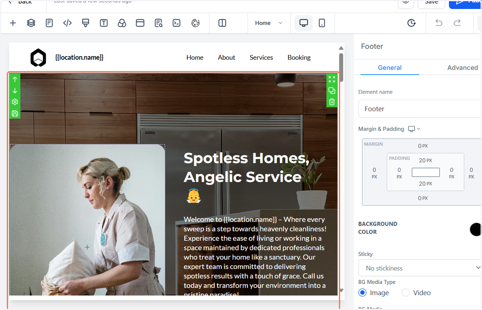Click the three overlapping circles icon
The height and width of the screenshot is (310, 482).
(x=122, y=23)
